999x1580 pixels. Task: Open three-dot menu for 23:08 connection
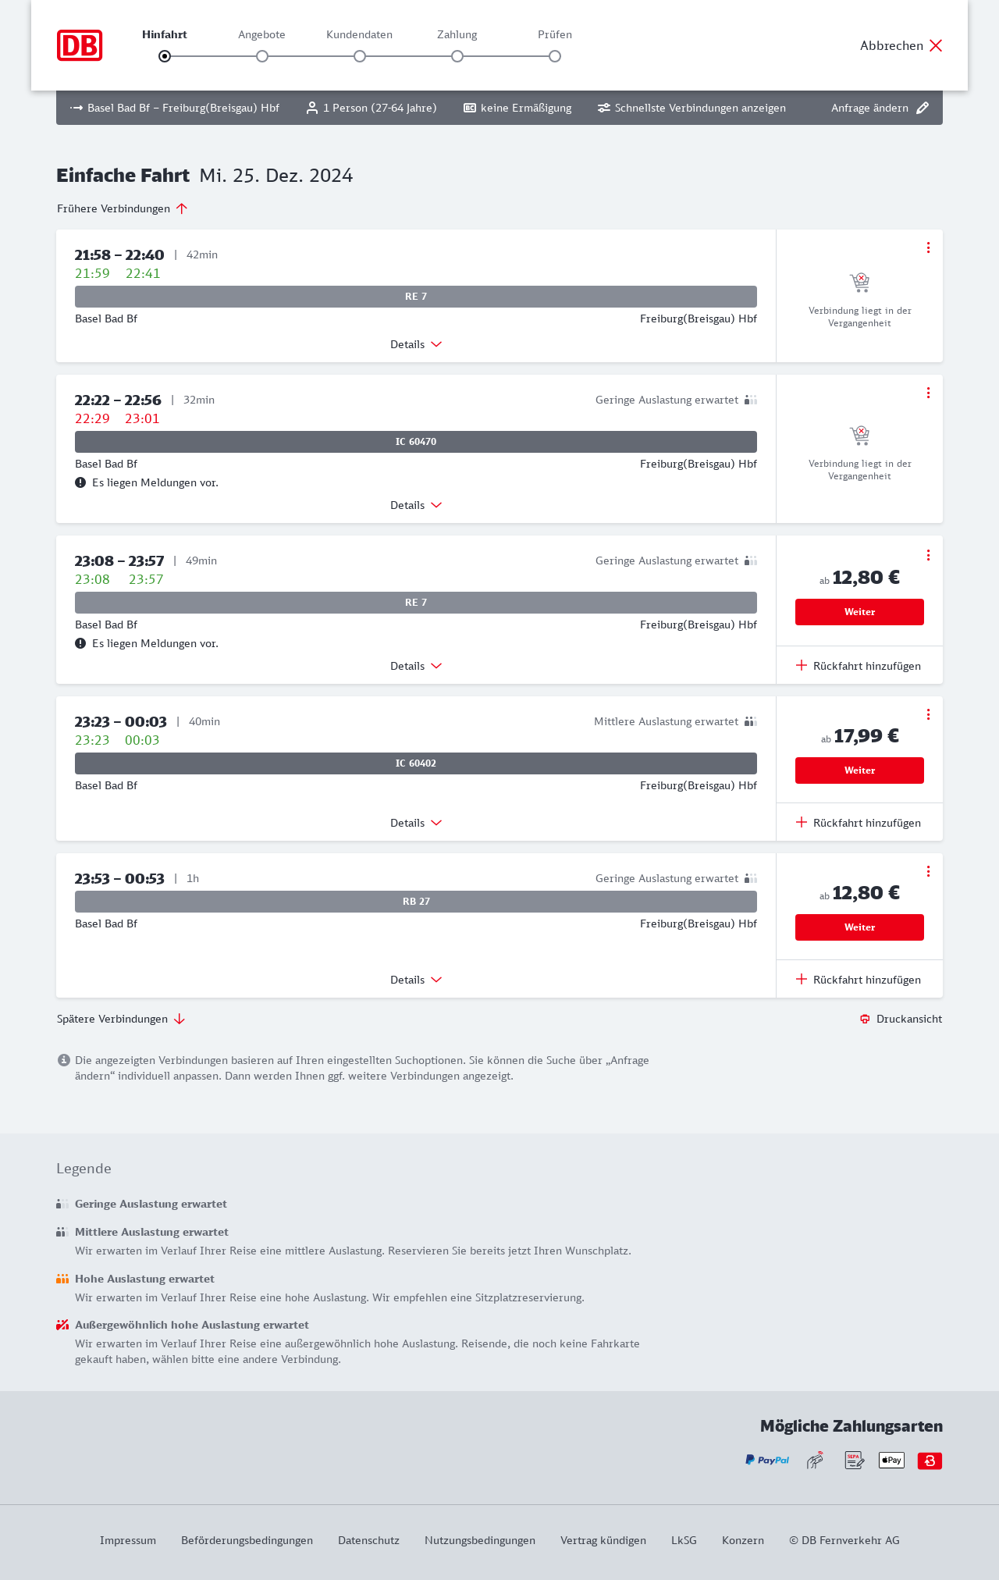[x=928, y=555]
